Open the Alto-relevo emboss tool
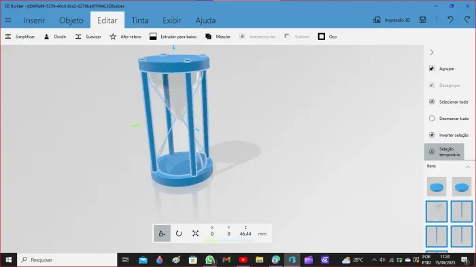Screen dimensions: 476x267 click(x=126, y=37)
